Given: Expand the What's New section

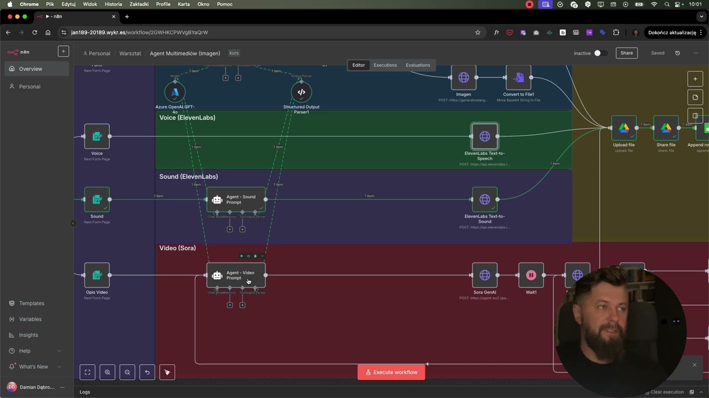Looking at the screenshot, I should point(37,366).
